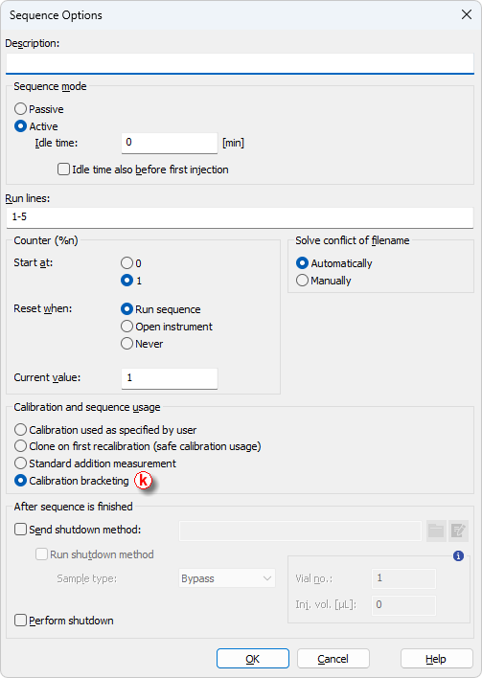Focus the Run lines field
The height and width of the screenshot is (678, 482).
(x=241, y=217)
